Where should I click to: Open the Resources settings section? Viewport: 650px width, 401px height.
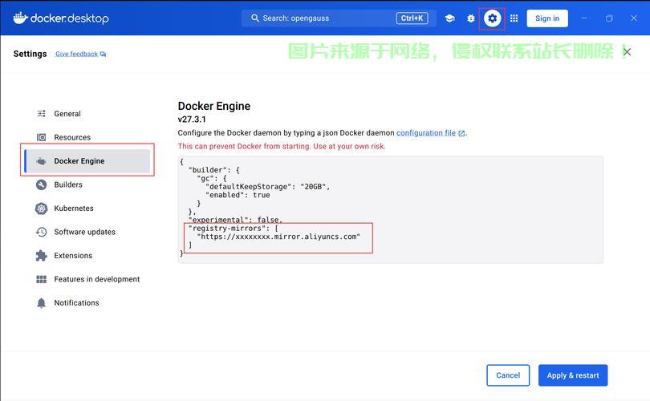pos(87,137)
